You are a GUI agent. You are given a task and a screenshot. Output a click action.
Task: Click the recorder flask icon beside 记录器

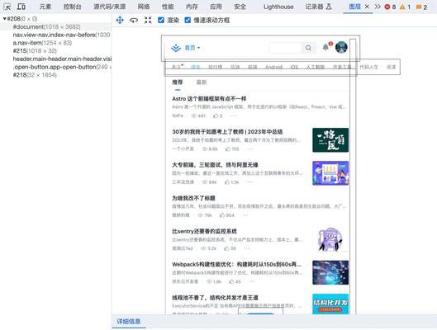pos(329,7)
